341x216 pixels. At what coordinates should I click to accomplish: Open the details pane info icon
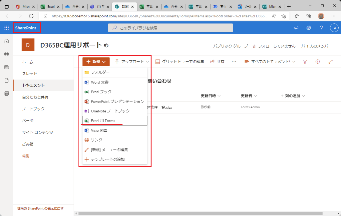[x=317, y=62]
